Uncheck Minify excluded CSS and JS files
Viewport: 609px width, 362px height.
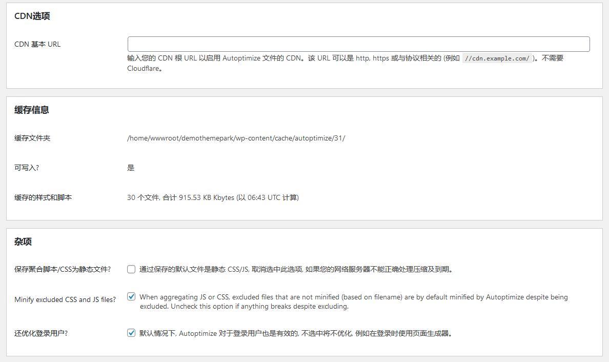(131, 296)
